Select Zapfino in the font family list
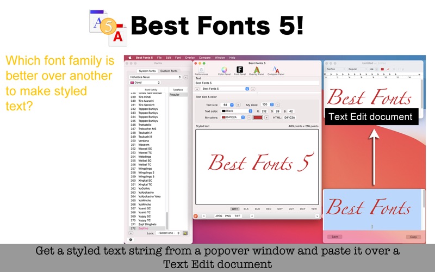Viewport: 435px width, 272px height. pyautogui.click(x=144, y=228)
